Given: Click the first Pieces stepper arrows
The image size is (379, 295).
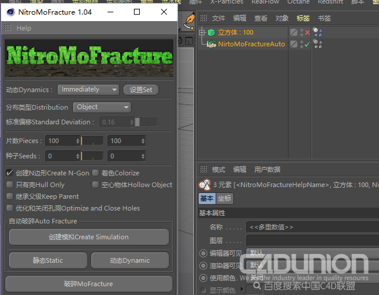Looking at the screenshot, I should pos(78,141).
